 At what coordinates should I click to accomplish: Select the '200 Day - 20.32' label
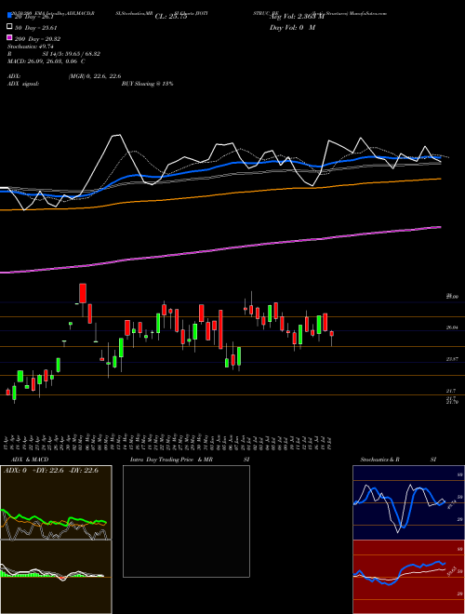coord(37,39)
